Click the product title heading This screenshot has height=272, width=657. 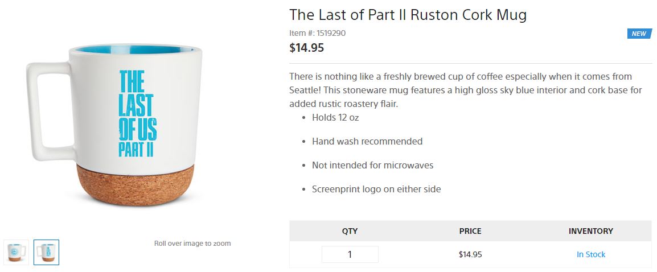pos(408,15)
